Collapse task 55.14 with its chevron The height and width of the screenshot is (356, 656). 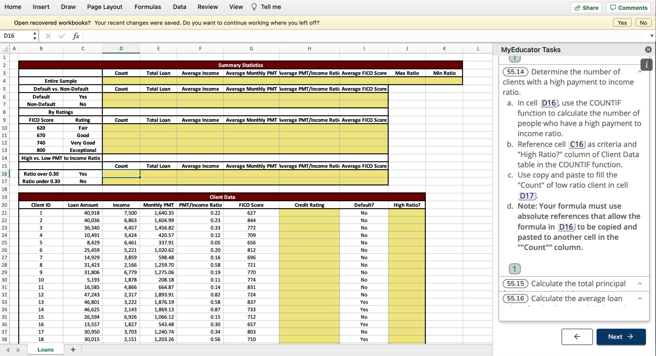coord(640,73)
